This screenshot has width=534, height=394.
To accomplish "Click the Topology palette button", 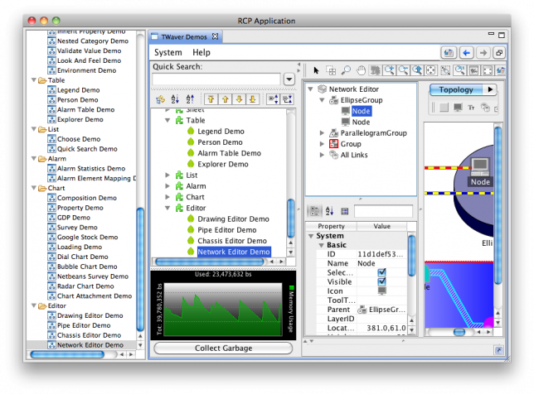I will pyautogui.click(x=455, y=89).
